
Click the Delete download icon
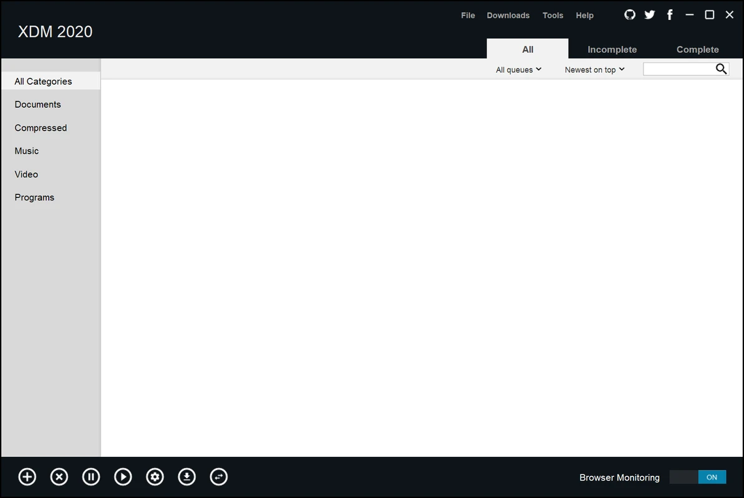pos(59,476)
